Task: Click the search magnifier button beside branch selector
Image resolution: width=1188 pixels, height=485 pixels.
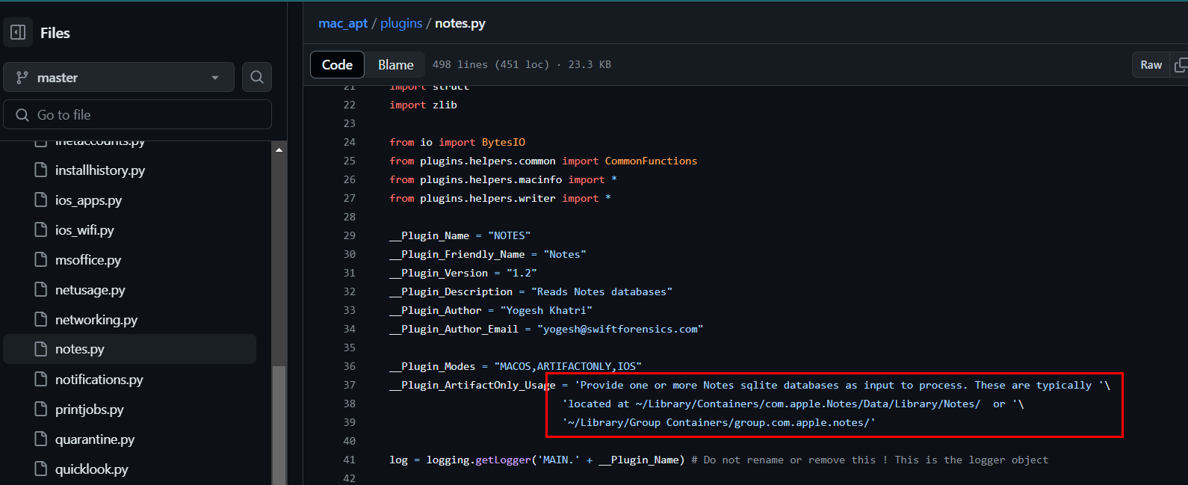Action: click(x=256, y=77)
